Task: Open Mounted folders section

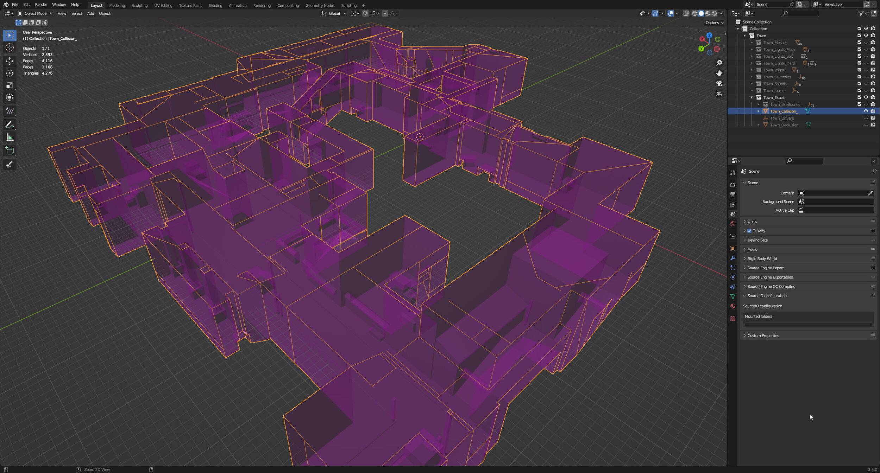Action: pos(758,316)
